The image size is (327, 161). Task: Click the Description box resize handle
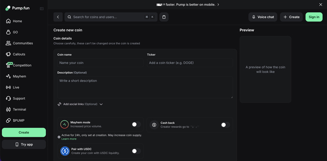(x=232, y=97)
